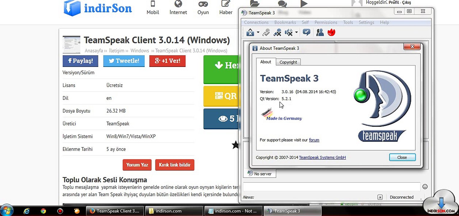Click the folder navigation icon on the website
The image size is (459, 216).
pos(254,4)
